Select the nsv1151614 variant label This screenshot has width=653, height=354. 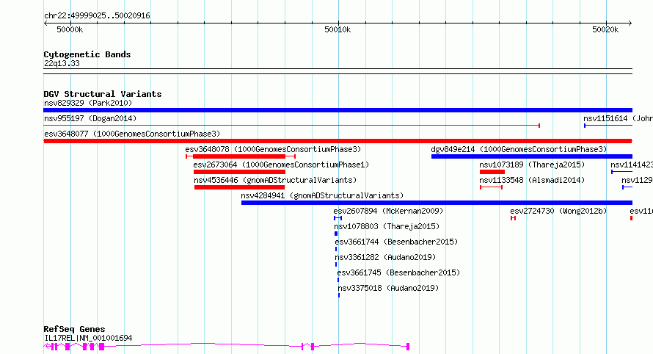[x=618, y=118]
